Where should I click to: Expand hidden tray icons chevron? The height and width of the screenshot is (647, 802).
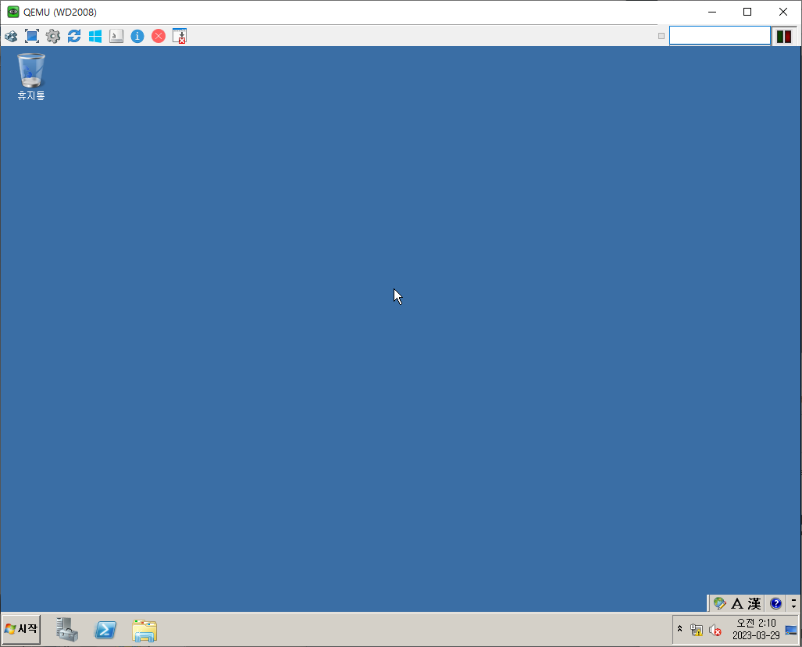[679, 628]
